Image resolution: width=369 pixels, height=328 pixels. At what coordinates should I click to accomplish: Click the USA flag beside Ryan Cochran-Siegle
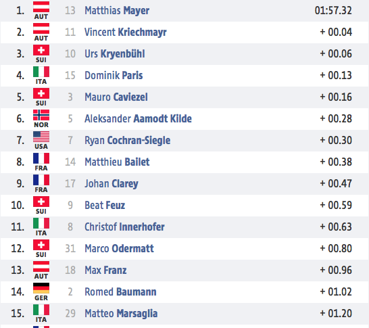click(41, 137)
